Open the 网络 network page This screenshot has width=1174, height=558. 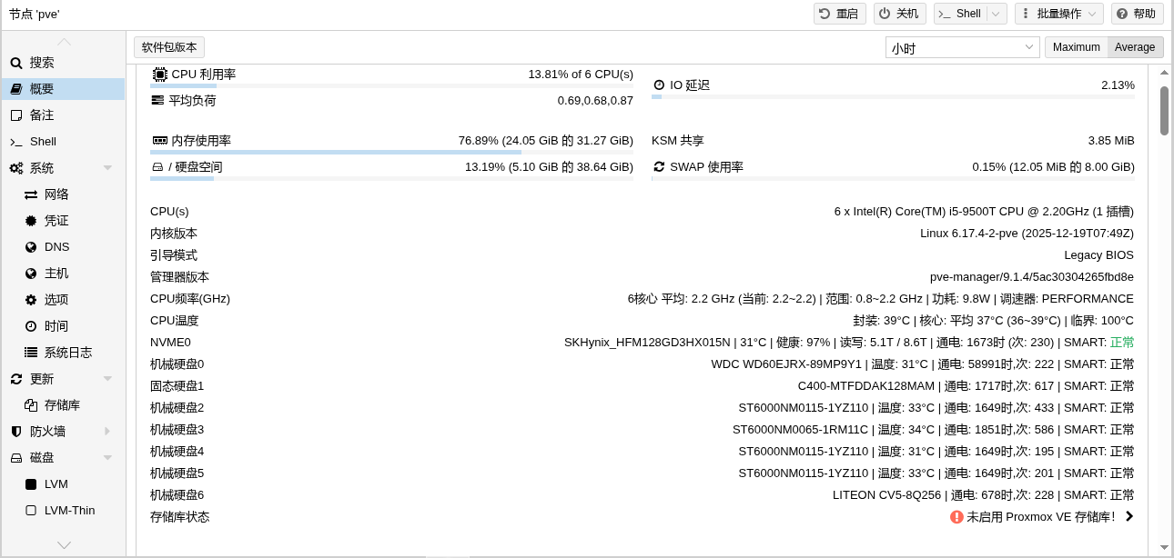tap(56, 194)
